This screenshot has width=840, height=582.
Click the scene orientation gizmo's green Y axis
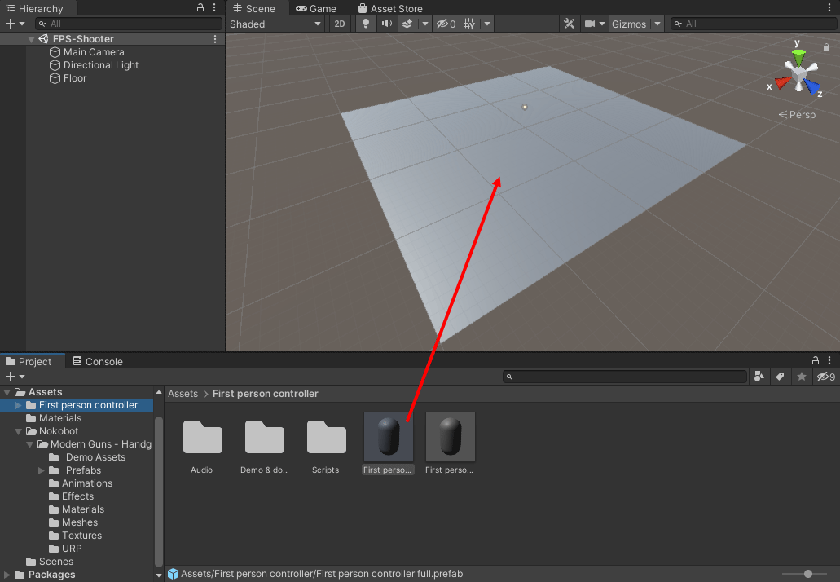pyautogui.click(x=798, y=57)
